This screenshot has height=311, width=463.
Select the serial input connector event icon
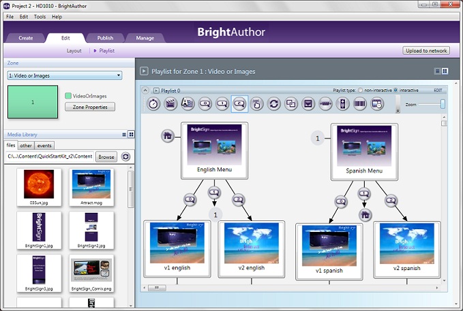point(325,104)
